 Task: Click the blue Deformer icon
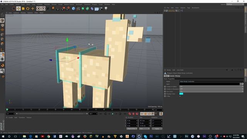[92, 8]
